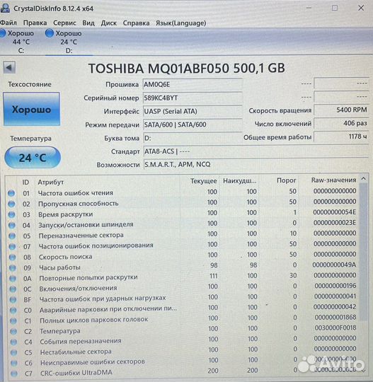Click the Буква тома field D:
The width and height of the screenshot is (373, 382).
193,138
